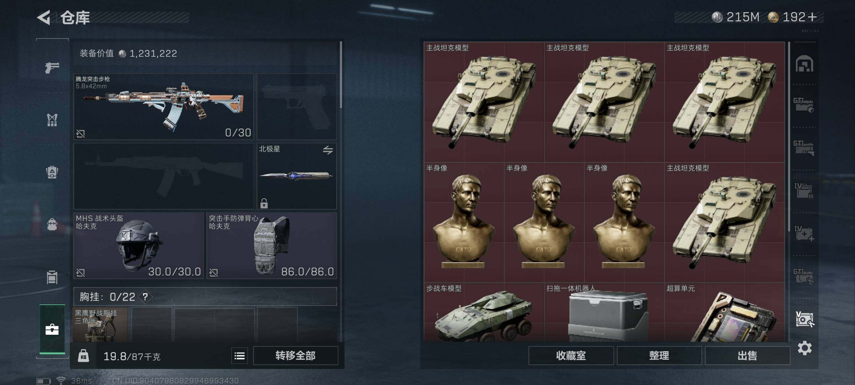Click the warehouse vertical scrollbar
The width and height of the screenshot is (855, 385).
tap(789, 132)
